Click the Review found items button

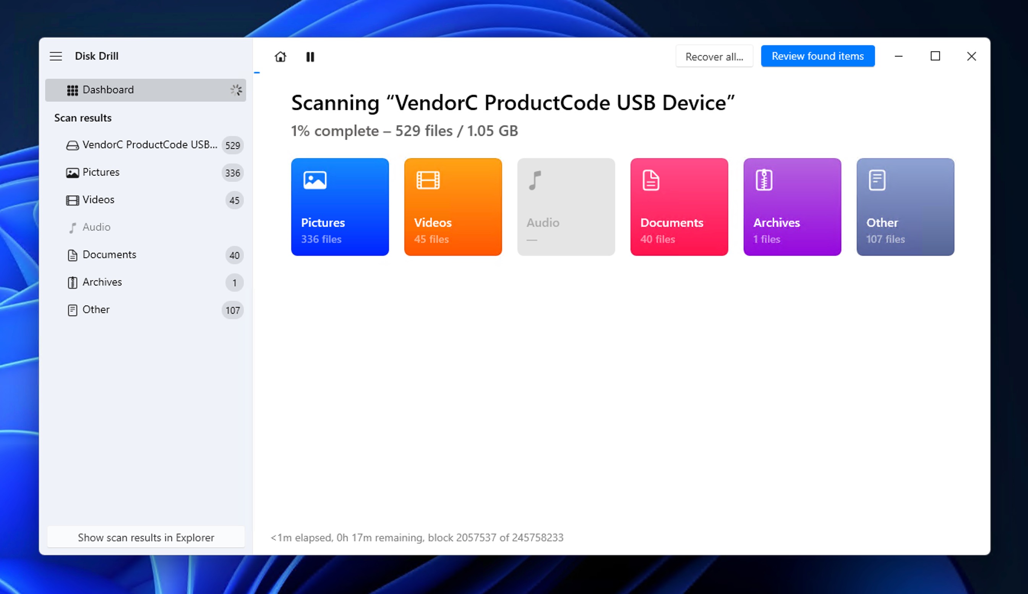817,56
